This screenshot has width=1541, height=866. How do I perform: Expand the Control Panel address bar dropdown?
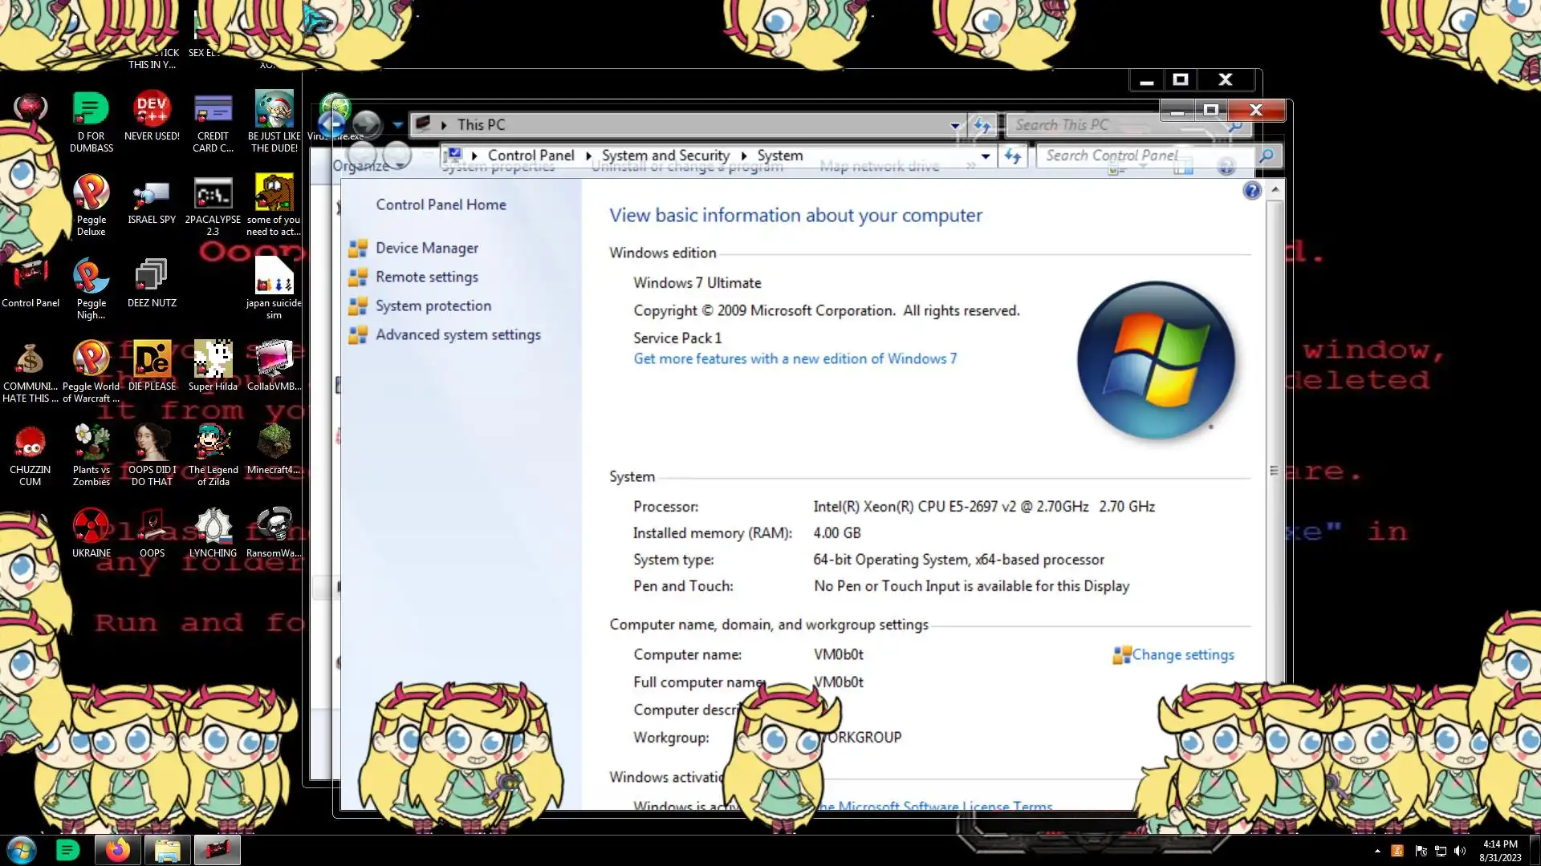coord(986,156)
